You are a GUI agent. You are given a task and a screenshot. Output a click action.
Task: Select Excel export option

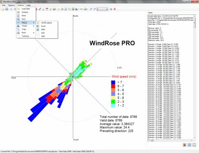[47, 26]
